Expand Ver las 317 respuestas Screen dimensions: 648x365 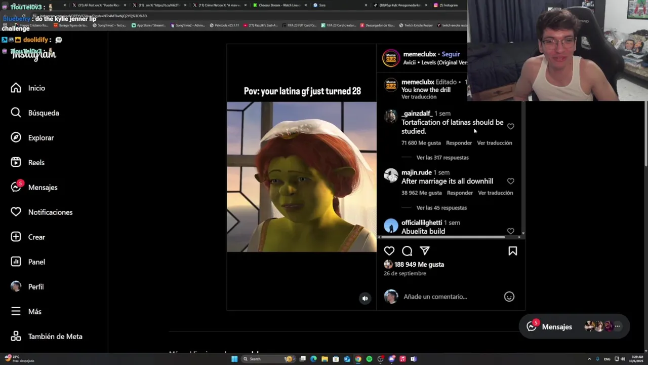click(442, 158)
